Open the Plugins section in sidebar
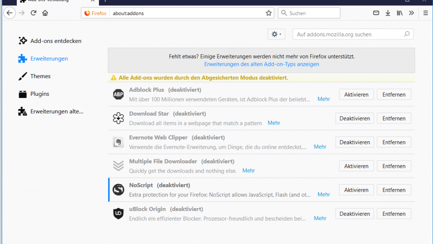Viewport: 433px width, 244px height. coord(39,94)
